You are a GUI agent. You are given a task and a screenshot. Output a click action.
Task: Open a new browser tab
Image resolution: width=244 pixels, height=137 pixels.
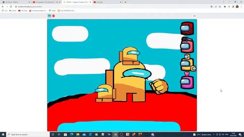[125, 2]
